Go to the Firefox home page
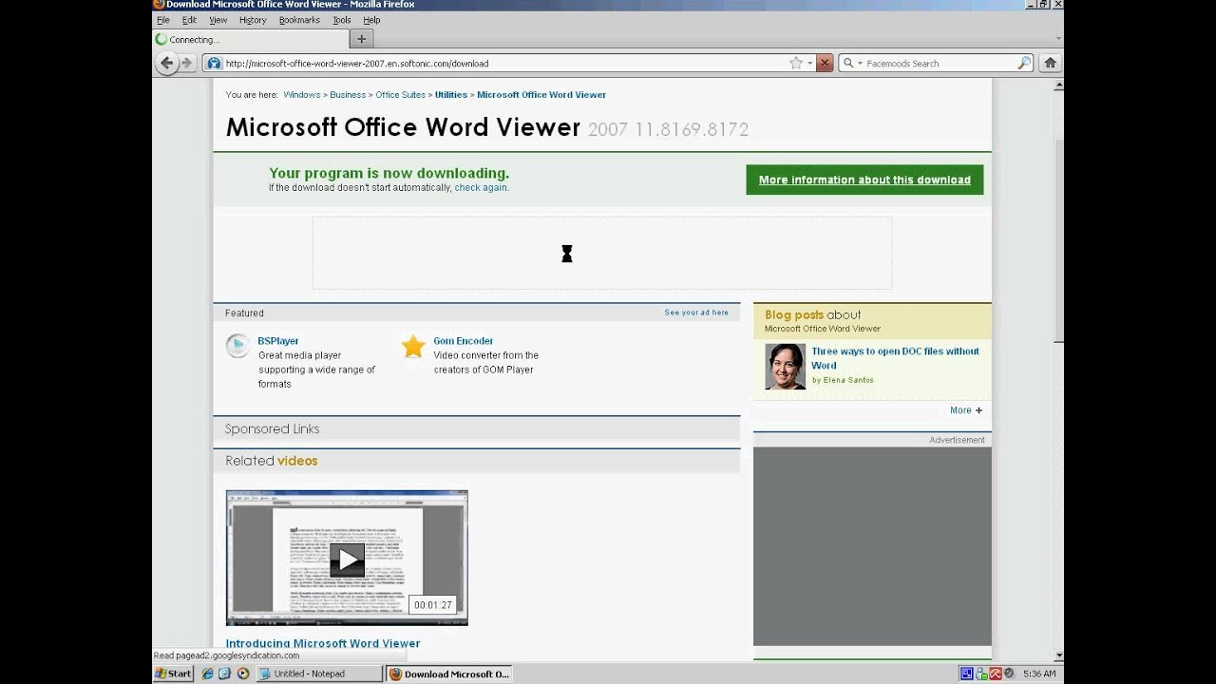The height and width of the screenshot is (684, 1216). tap(1050, 64)
